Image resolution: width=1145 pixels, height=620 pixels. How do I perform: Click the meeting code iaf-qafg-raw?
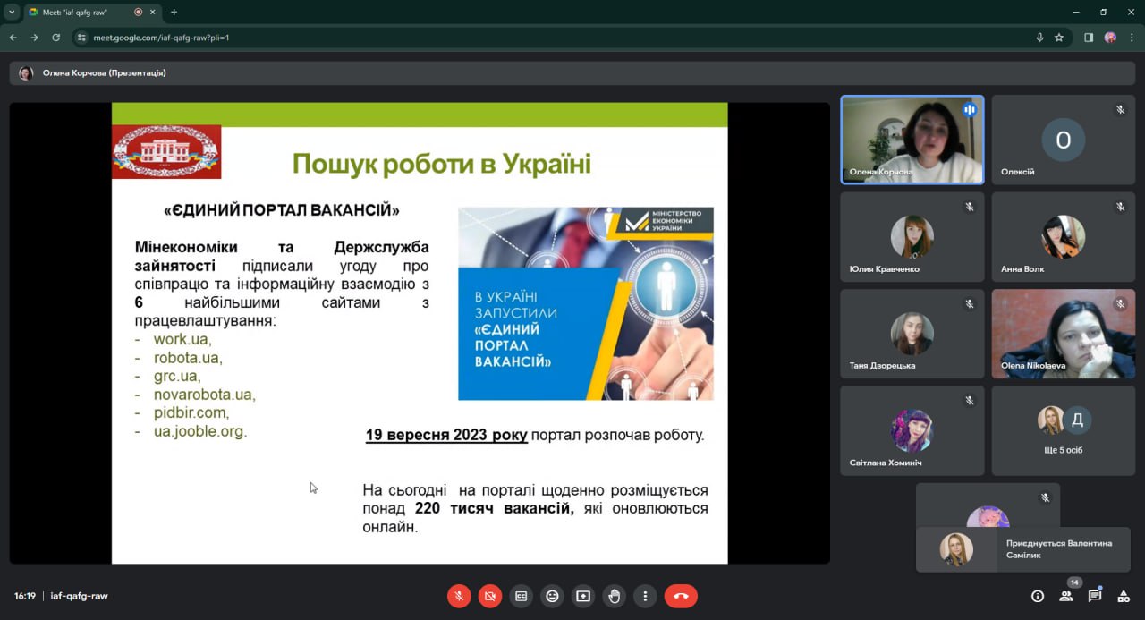point(79,596)
